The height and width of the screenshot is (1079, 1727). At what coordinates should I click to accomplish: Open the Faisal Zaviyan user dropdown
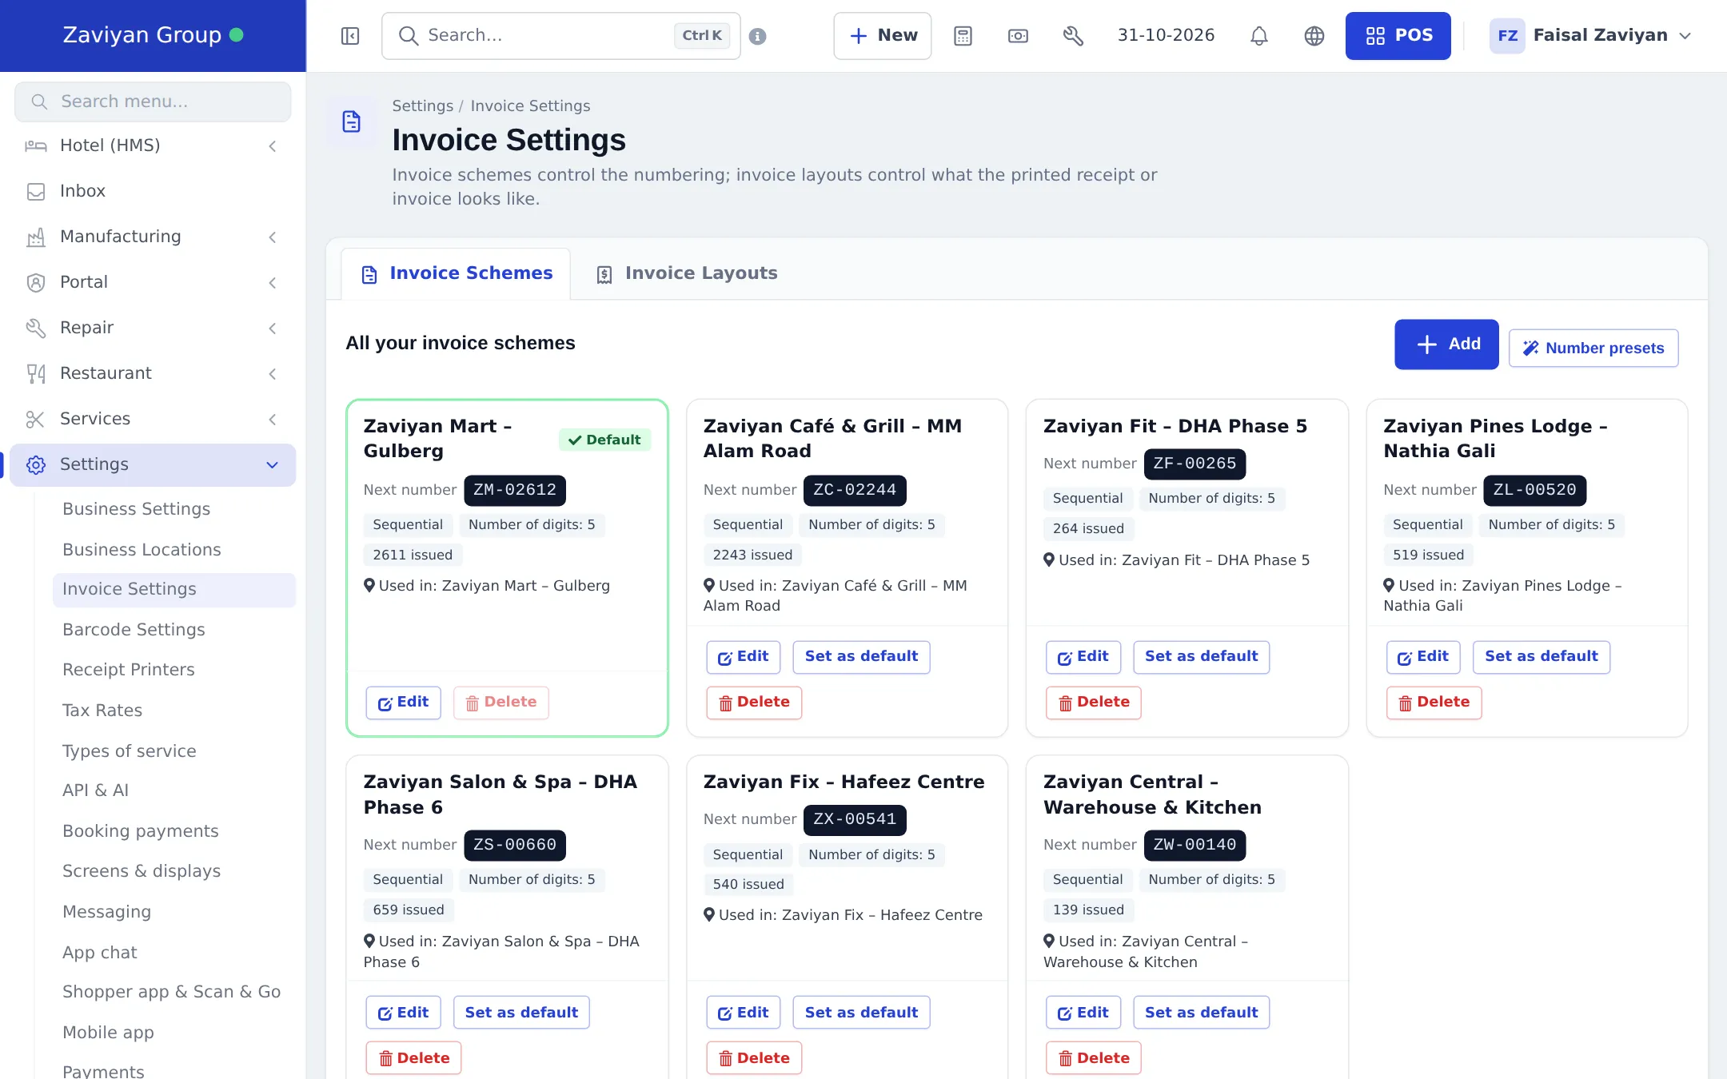pos(1590,36)
